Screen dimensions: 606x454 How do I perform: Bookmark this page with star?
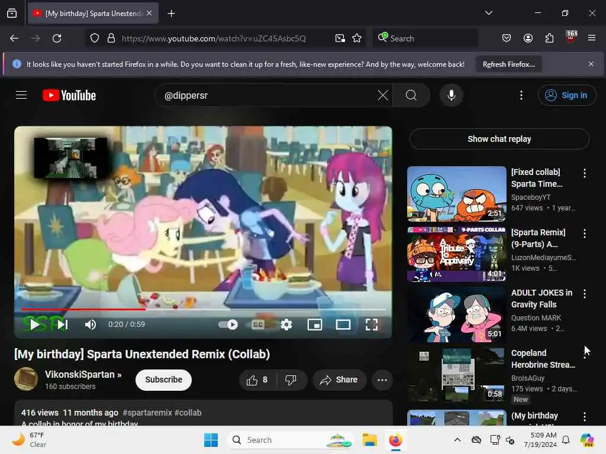[x=357, y=38]
